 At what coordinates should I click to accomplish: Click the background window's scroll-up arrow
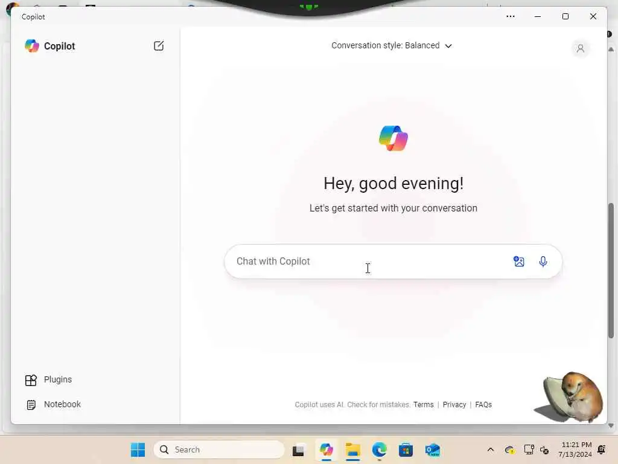tap(611, 50)
